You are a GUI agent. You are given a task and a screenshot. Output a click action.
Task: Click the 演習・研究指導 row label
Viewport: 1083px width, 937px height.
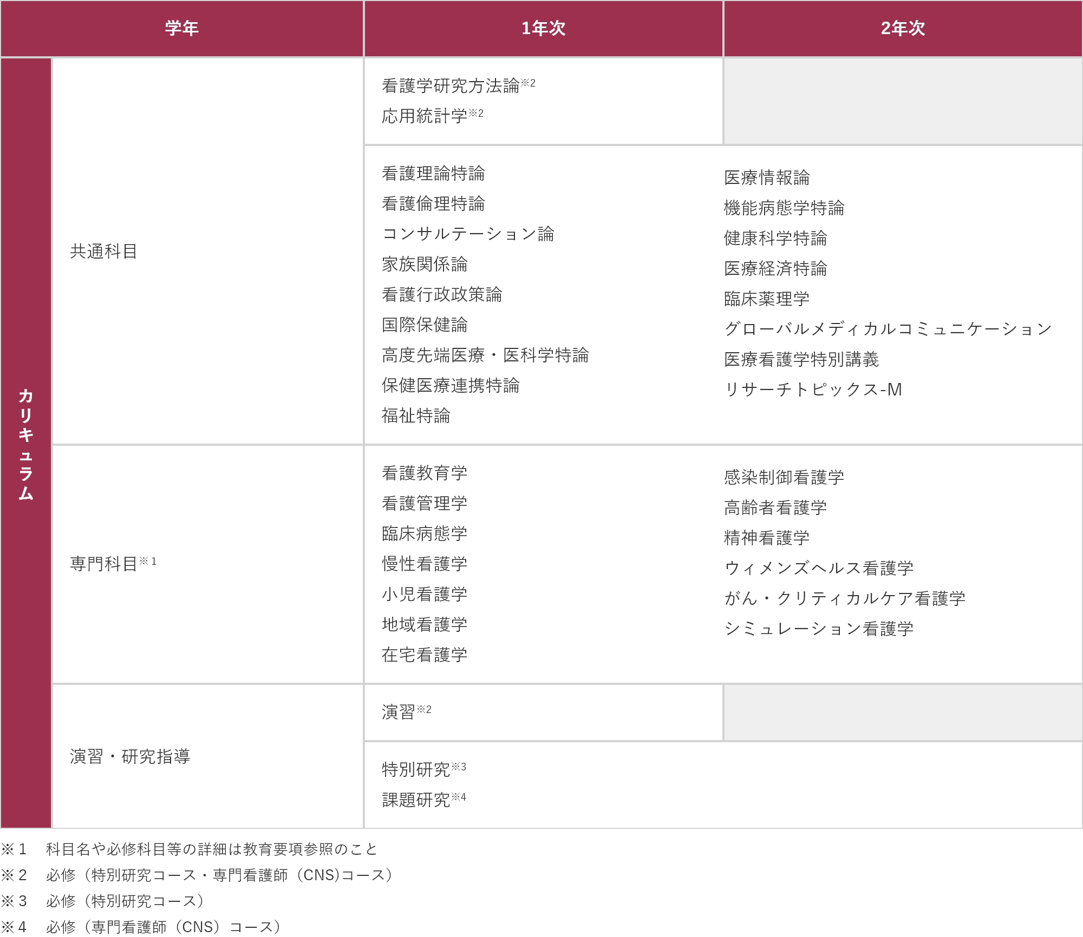coord(130,756)
